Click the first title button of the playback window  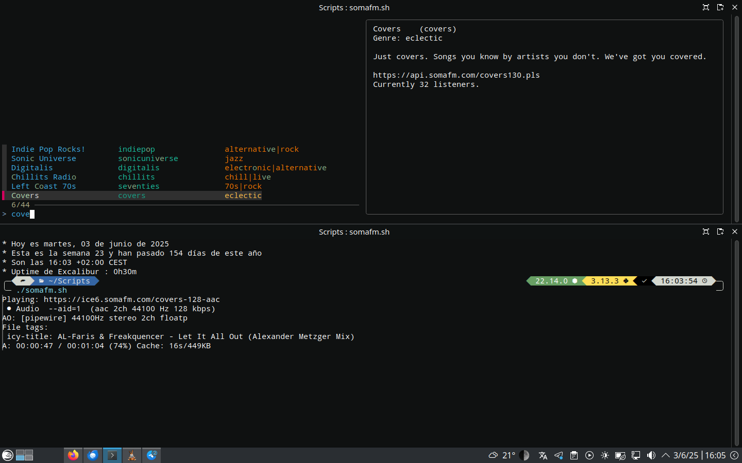[x=706, y=232]
